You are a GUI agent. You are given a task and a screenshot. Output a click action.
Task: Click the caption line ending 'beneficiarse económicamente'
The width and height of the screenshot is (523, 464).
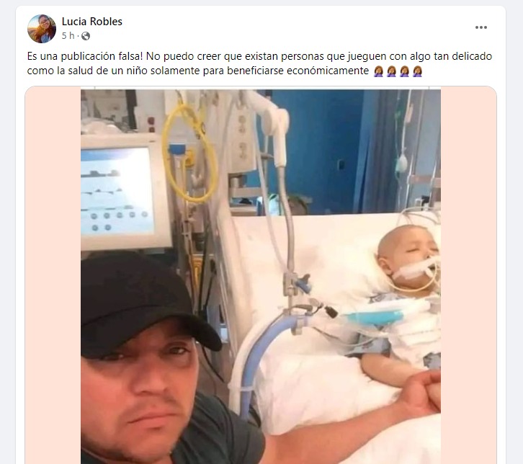198,71
